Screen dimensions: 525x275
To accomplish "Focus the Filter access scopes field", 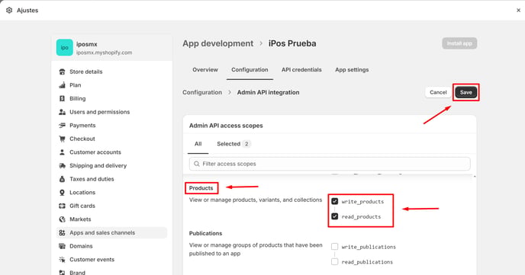I will pyautogui.click(x=330, y=164).
